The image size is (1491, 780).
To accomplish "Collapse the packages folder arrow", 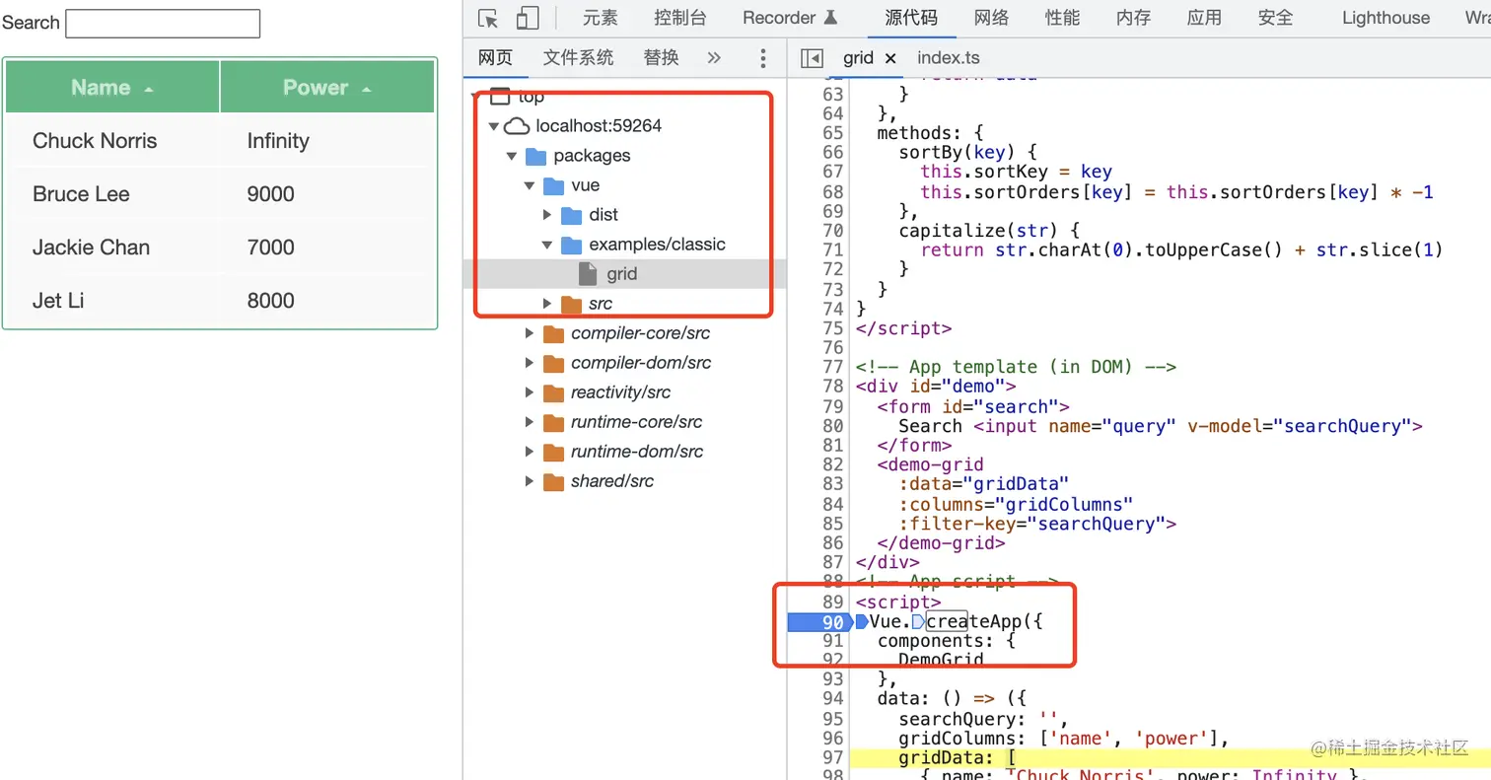I will 512,156.
